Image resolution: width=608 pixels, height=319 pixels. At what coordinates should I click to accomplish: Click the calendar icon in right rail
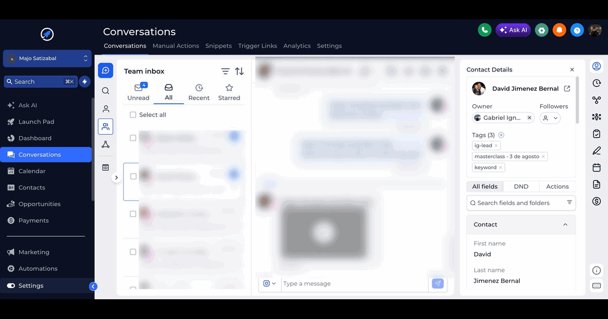coord(596,168)
